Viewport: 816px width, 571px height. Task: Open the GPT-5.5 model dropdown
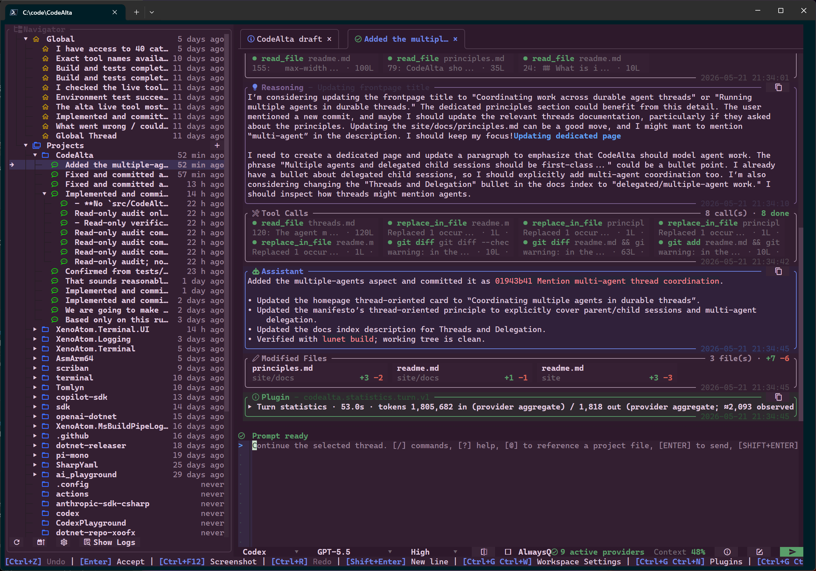(x=354, y=552)
